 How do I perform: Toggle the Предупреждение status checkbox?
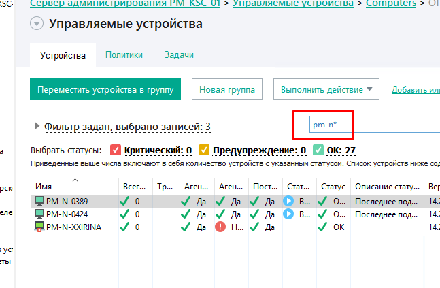point(203,150)
